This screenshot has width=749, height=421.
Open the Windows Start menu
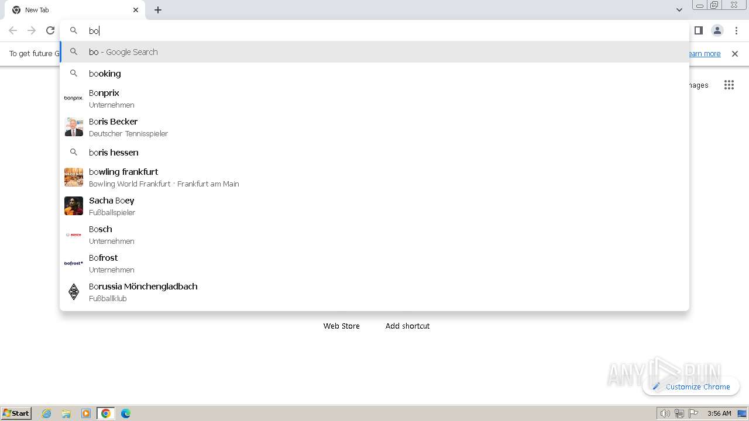(x=16, y=413)
